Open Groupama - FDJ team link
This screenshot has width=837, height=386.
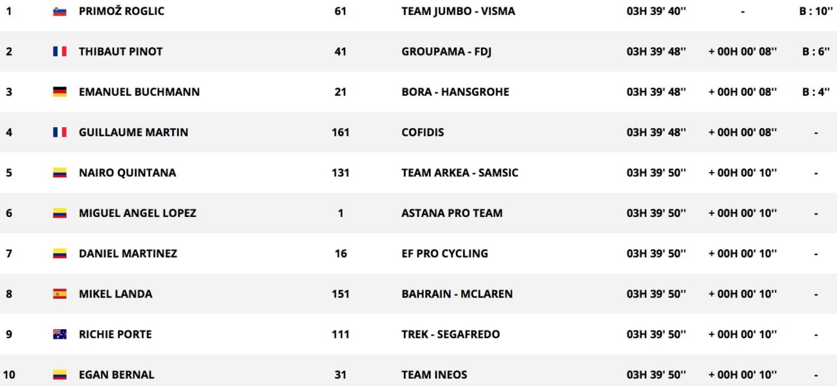point(446,51)
